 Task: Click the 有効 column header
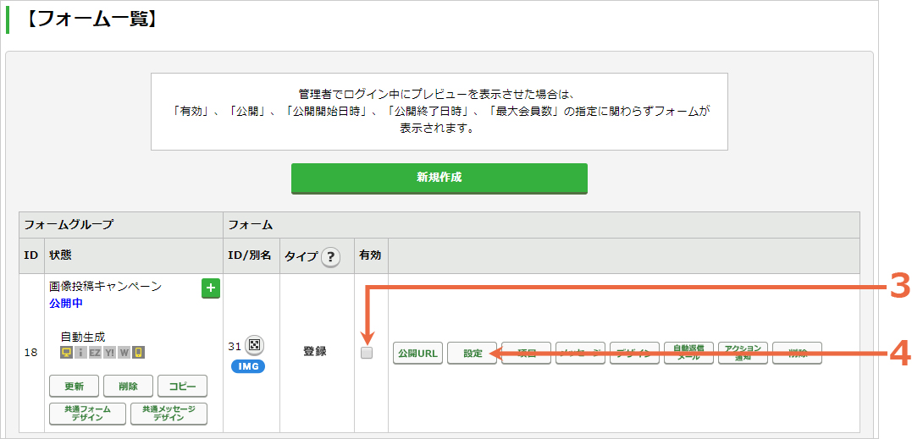pyautogui.click(x=371, y=256)
